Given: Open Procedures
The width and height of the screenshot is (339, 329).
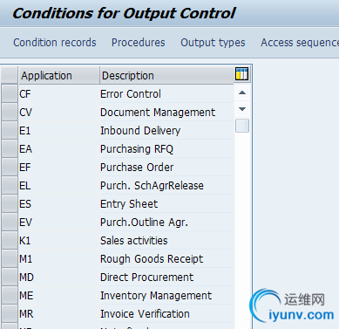Looking at the screenshot, I should (x=139, y=43).
